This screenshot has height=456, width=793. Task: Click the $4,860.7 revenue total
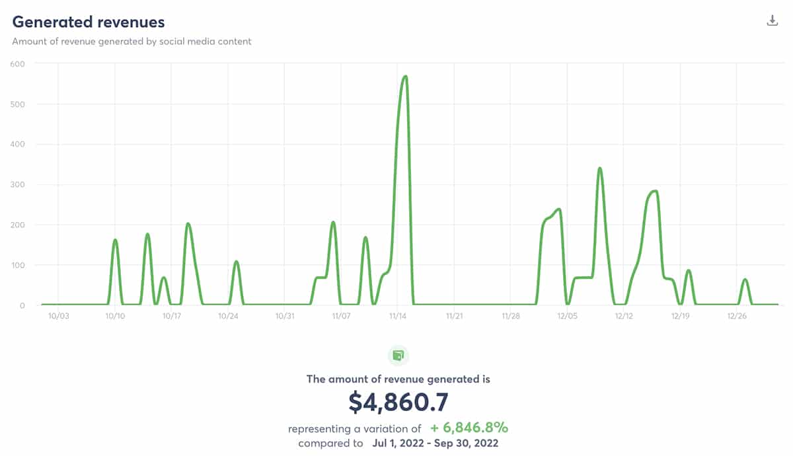pos(398,402)
